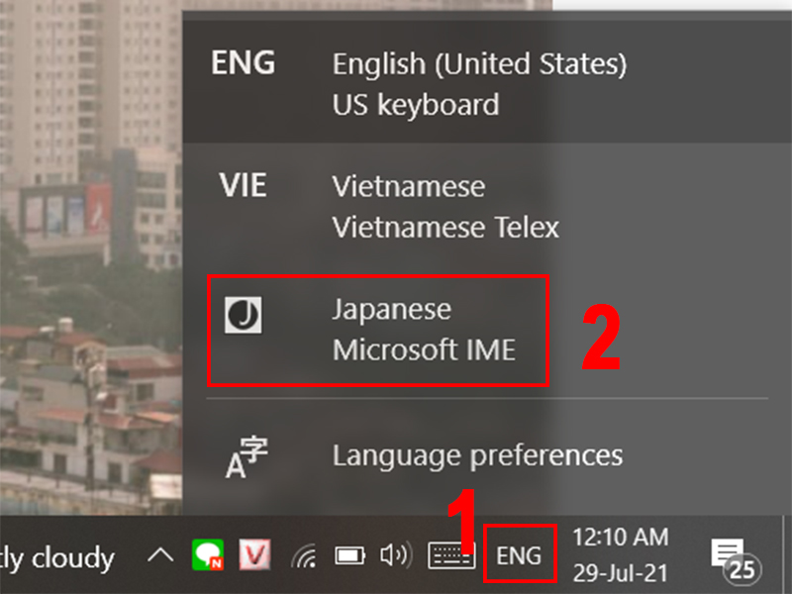Open Wi-Fi network icon

coord(305,556)
